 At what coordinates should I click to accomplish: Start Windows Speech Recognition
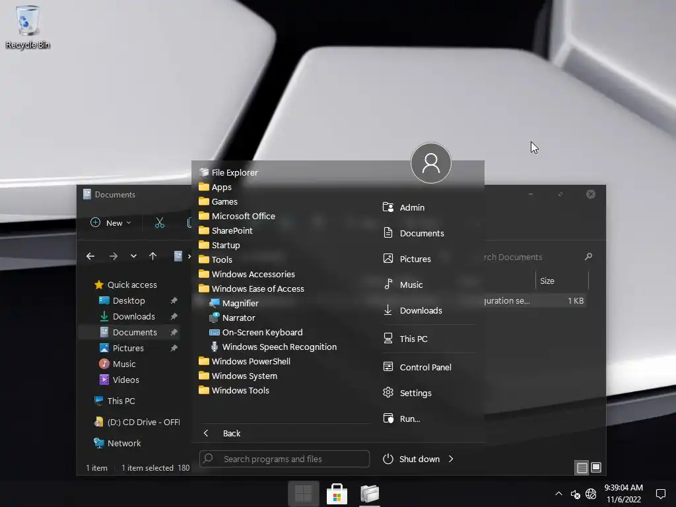(273, 347)
